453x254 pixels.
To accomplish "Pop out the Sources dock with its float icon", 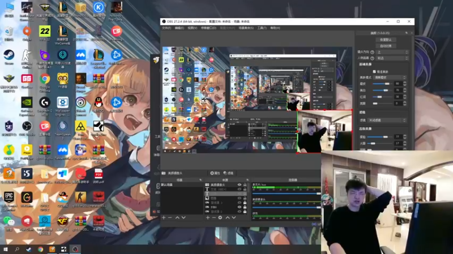I will click(247, 180).
